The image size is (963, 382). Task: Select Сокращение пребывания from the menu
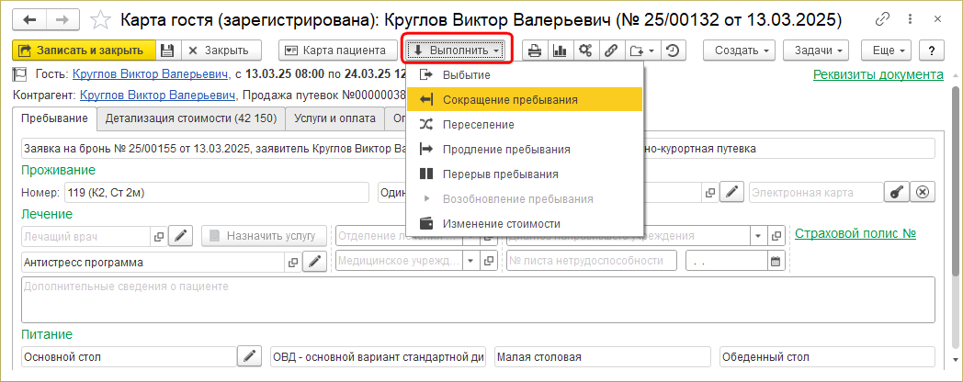(x=510, y=99)
